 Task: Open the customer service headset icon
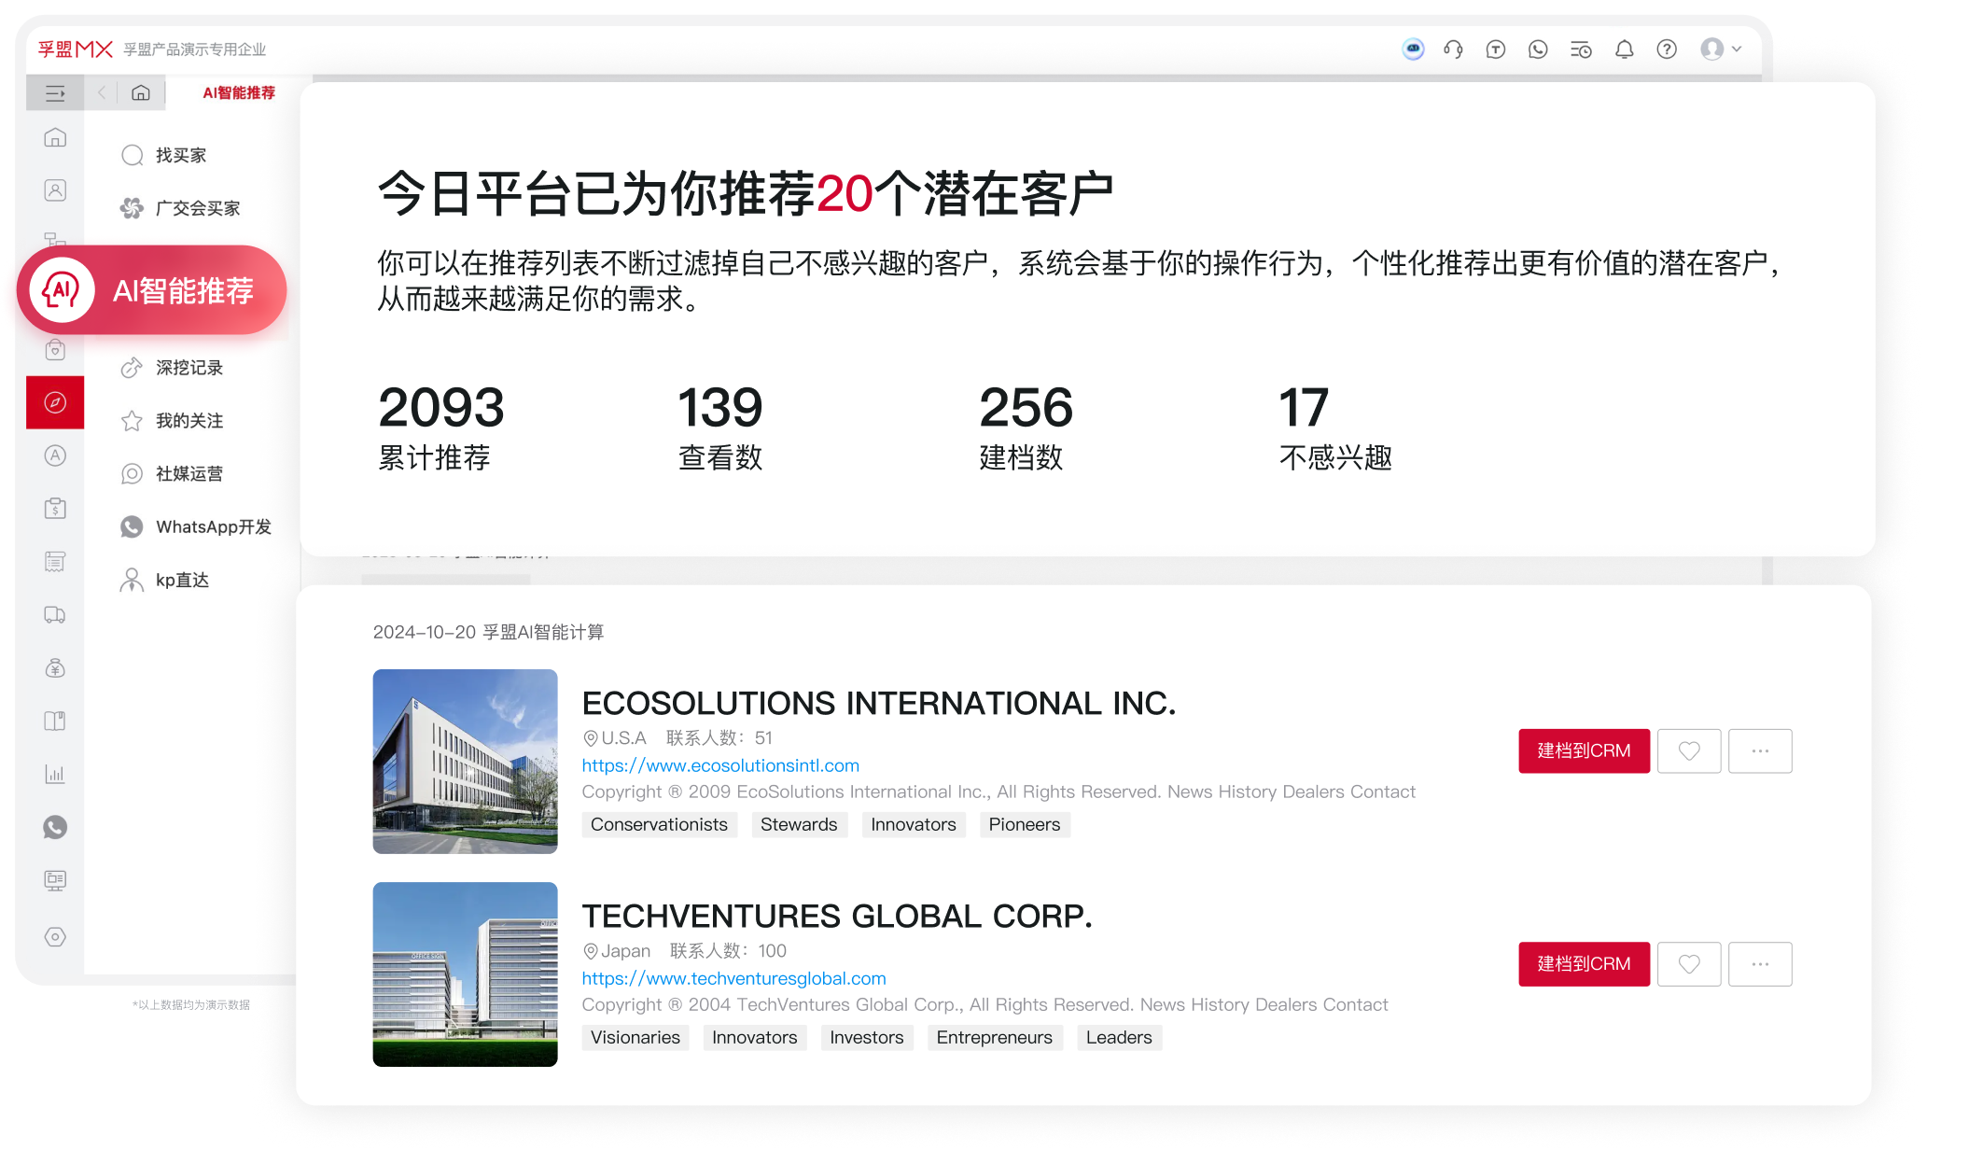[x=1453, y=49]
